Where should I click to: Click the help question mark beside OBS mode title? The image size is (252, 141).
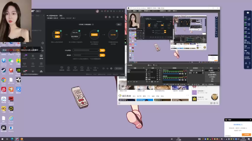pyautogui.click(x=93, y=24)
